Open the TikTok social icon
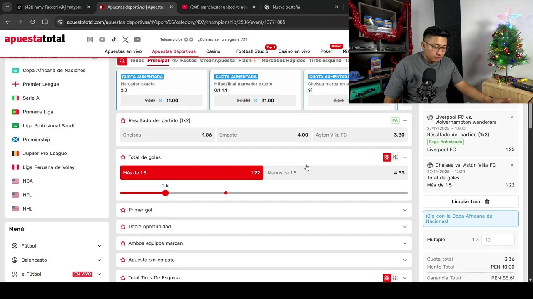Screen dimensions: 533x299 point(114,39)
